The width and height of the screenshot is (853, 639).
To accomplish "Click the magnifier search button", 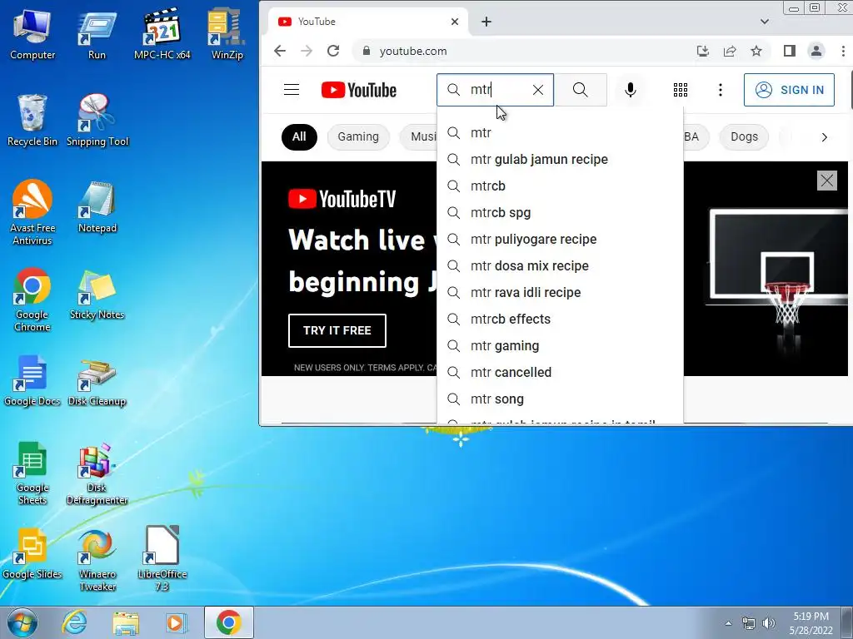I will coord(581,90).
